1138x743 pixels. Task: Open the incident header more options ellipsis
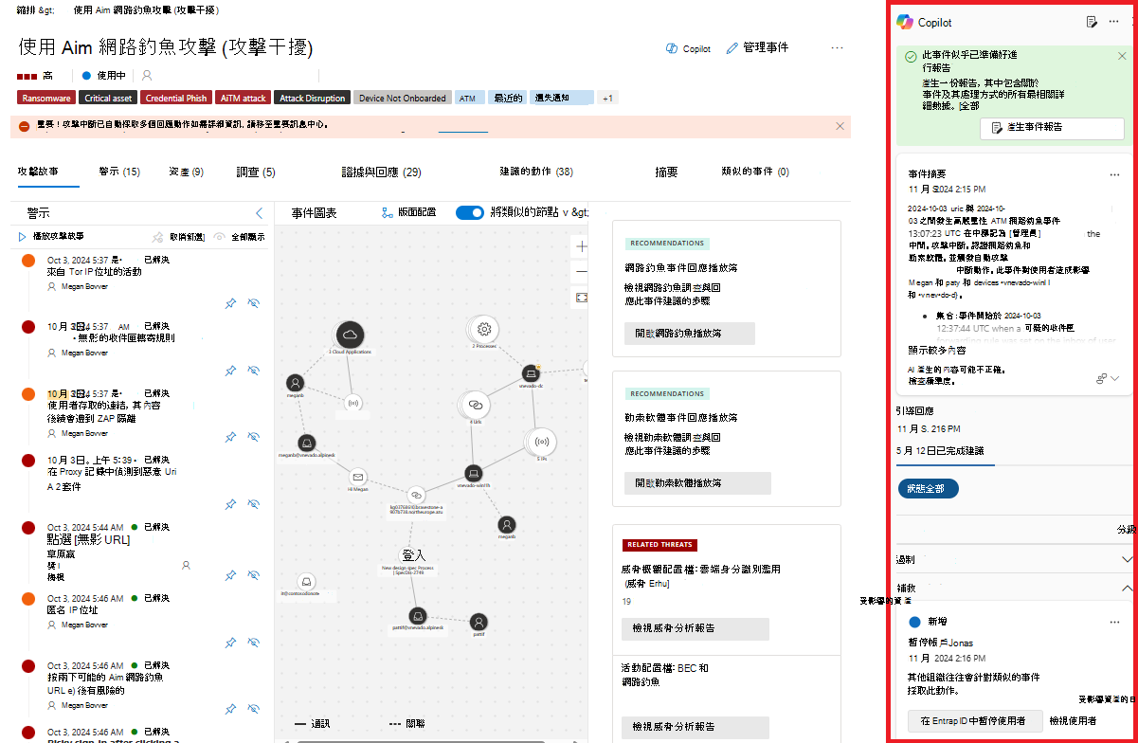pos(837,48)
